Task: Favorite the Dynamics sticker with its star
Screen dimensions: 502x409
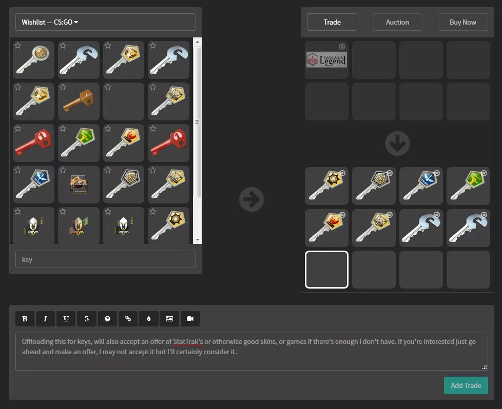Action: [x=63, y=171]
